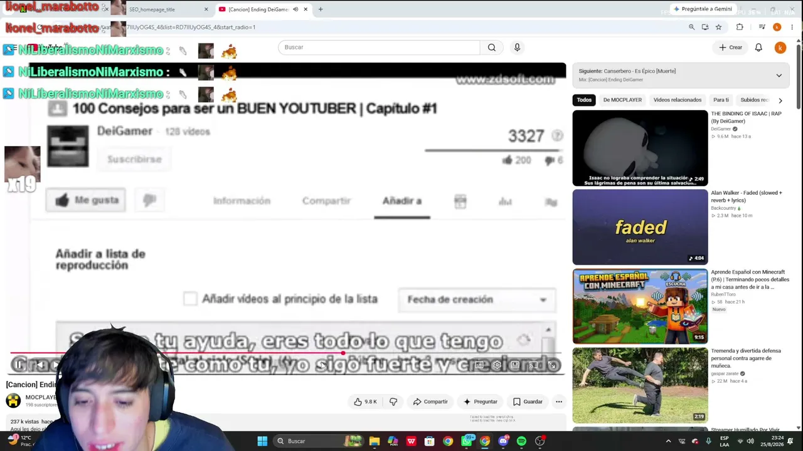Screen dimensions: 803x451
Task: Install app icon in the address bar
Action: pyautogui.click(x=705, y=27)
